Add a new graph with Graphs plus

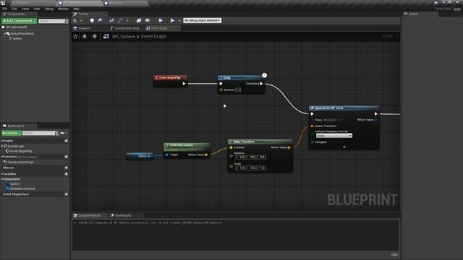tap(66, 141)
